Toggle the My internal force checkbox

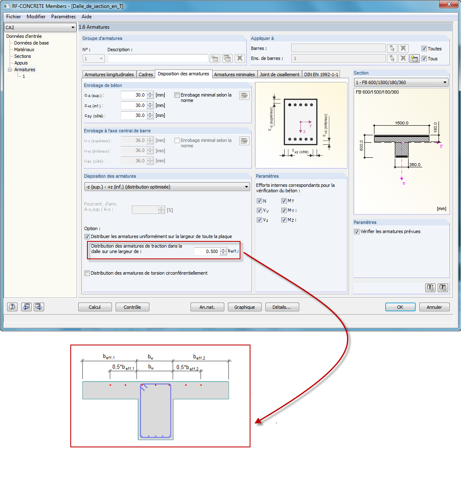(x=284, y=210)
